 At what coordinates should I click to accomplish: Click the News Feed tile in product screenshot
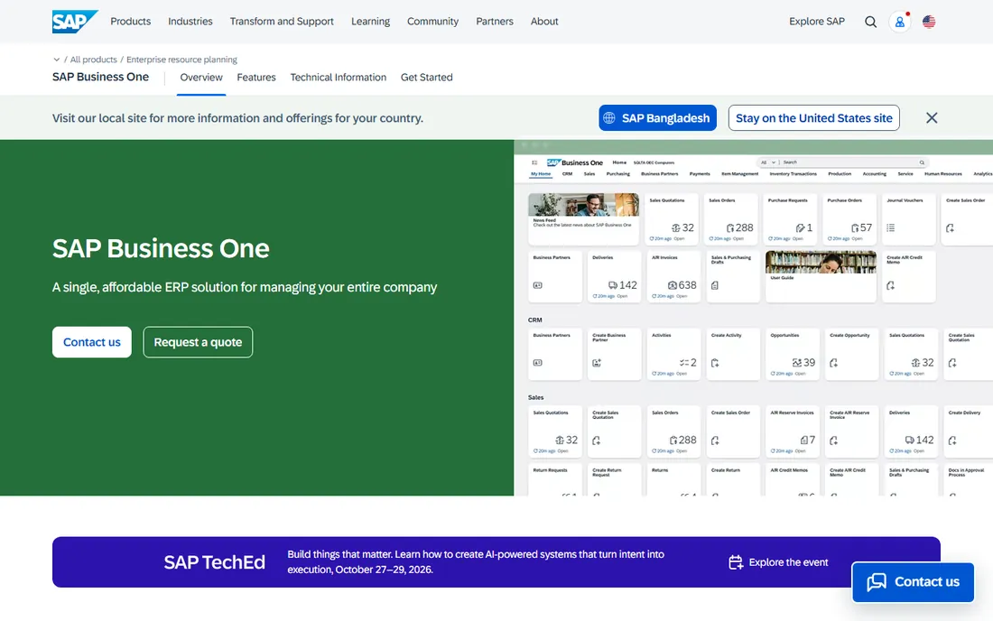point(583,219)
